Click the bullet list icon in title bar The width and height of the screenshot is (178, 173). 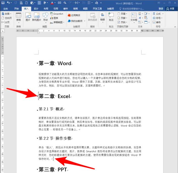point(89,3)
